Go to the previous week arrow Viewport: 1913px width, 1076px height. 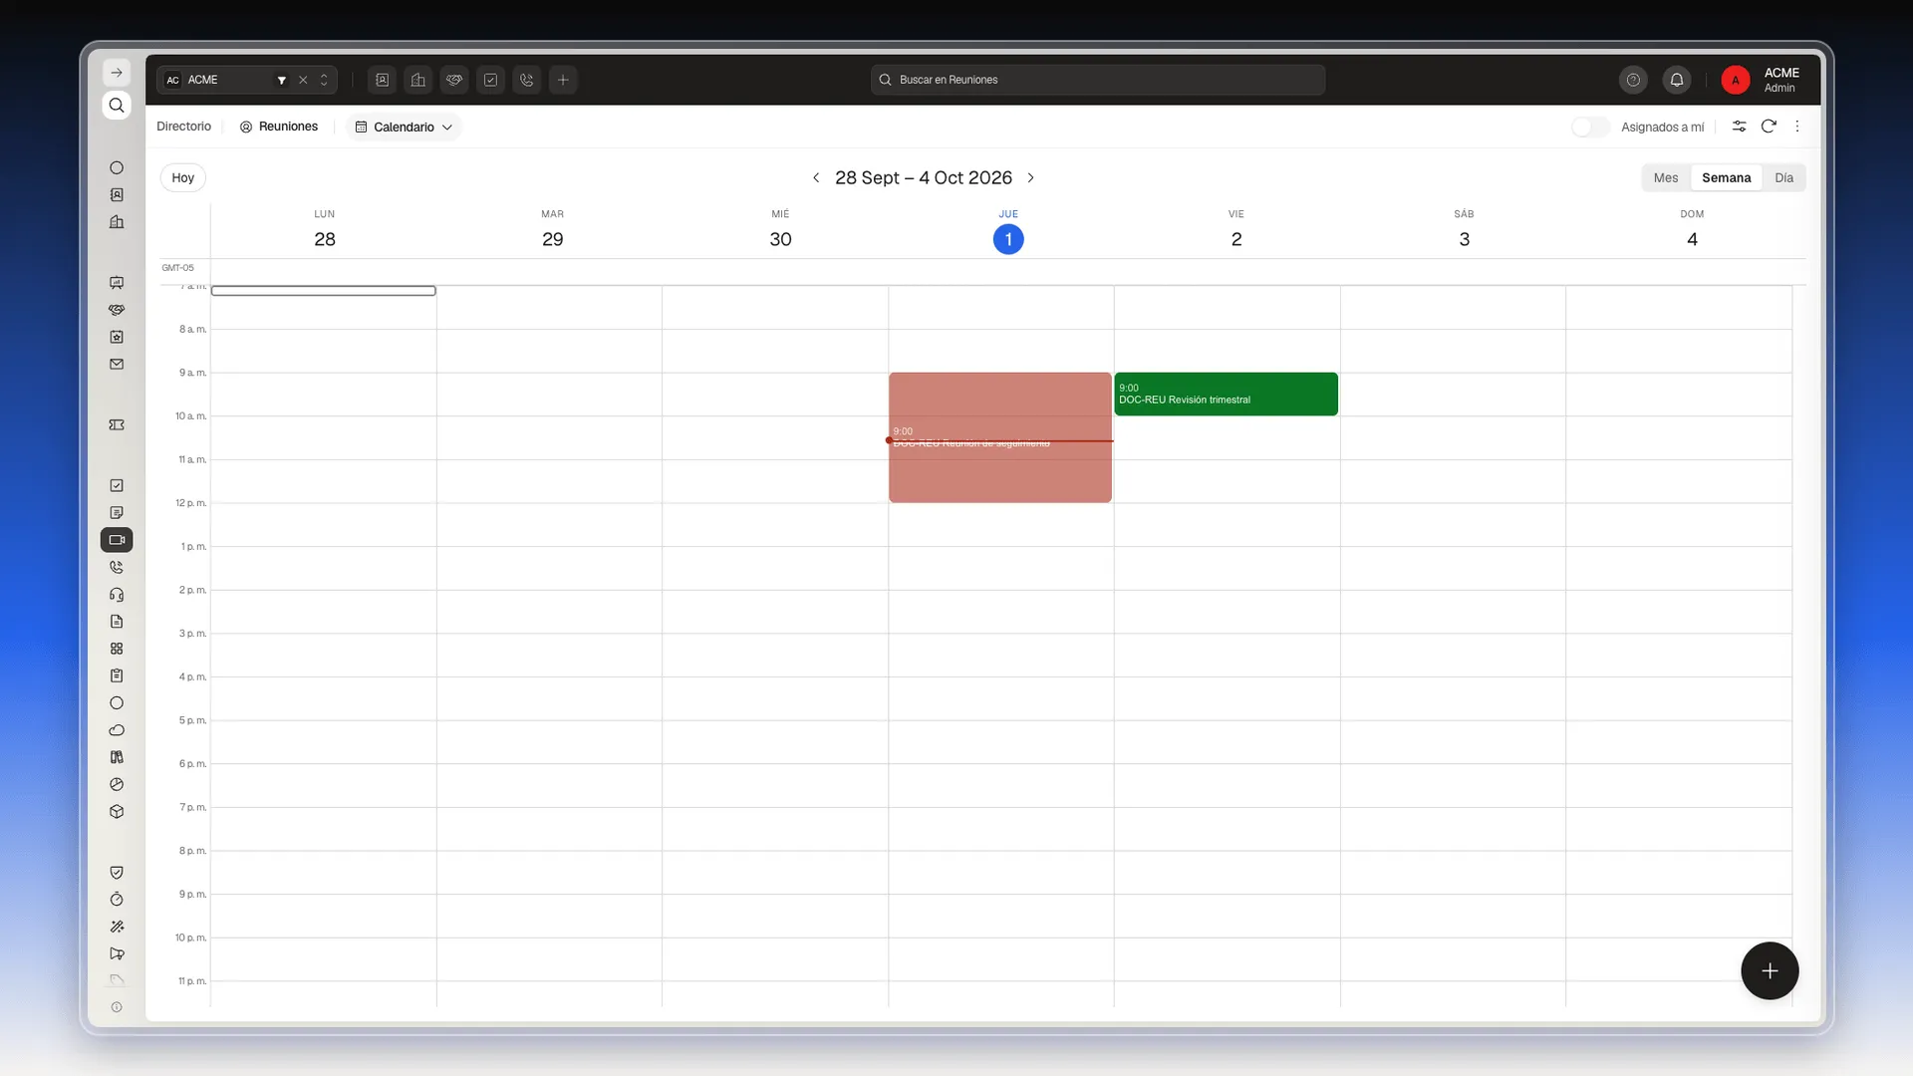click(x=816, y=177)
